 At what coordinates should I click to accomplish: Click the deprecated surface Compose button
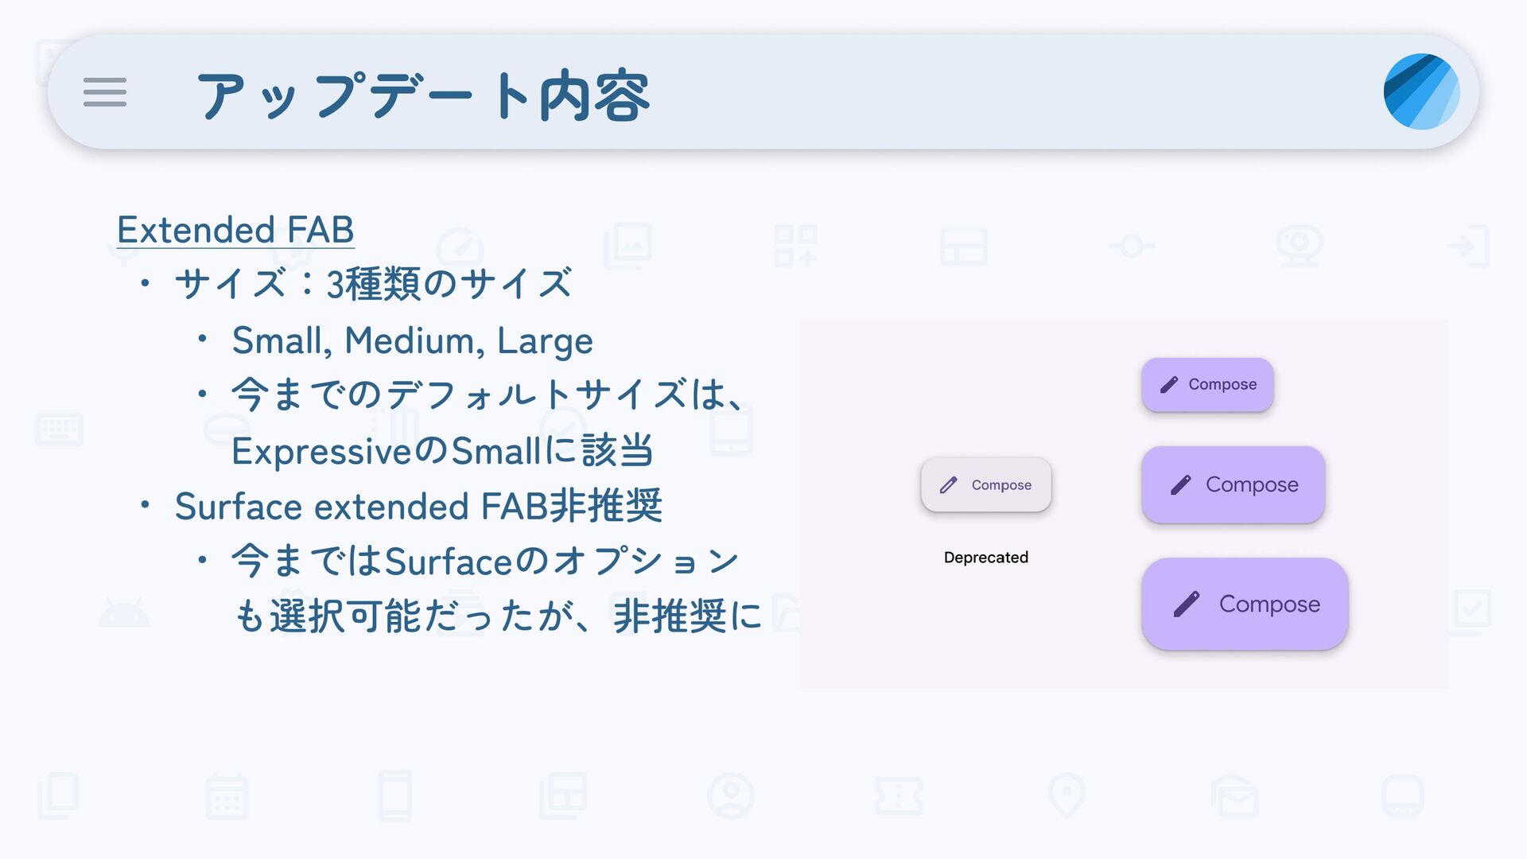tap(986, 484)
